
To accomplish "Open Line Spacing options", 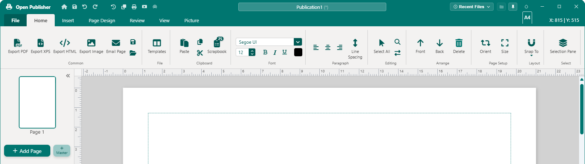I will [x=355, y=48].
